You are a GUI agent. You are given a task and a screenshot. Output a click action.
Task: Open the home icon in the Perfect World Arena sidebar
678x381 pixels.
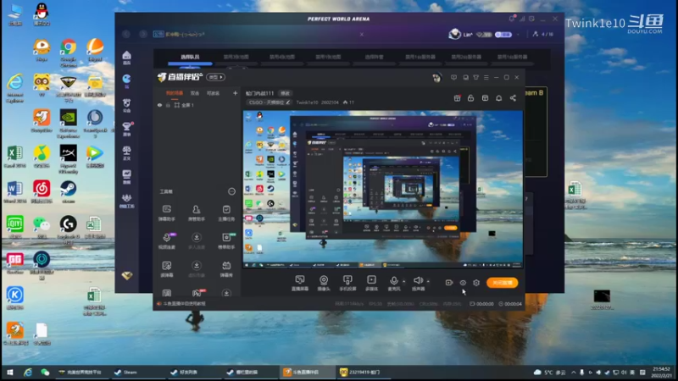(126, 57)
